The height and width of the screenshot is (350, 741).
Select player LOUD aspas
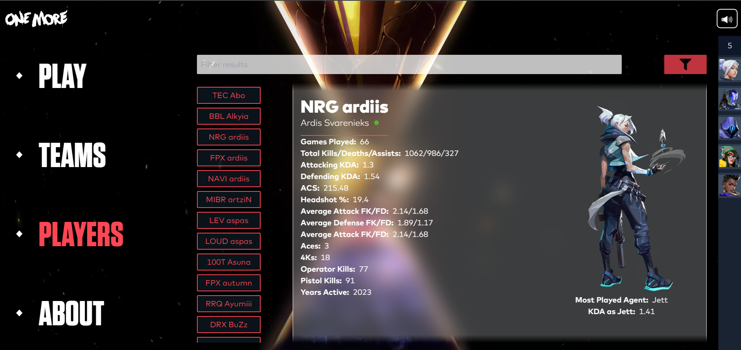click(229, 241)
